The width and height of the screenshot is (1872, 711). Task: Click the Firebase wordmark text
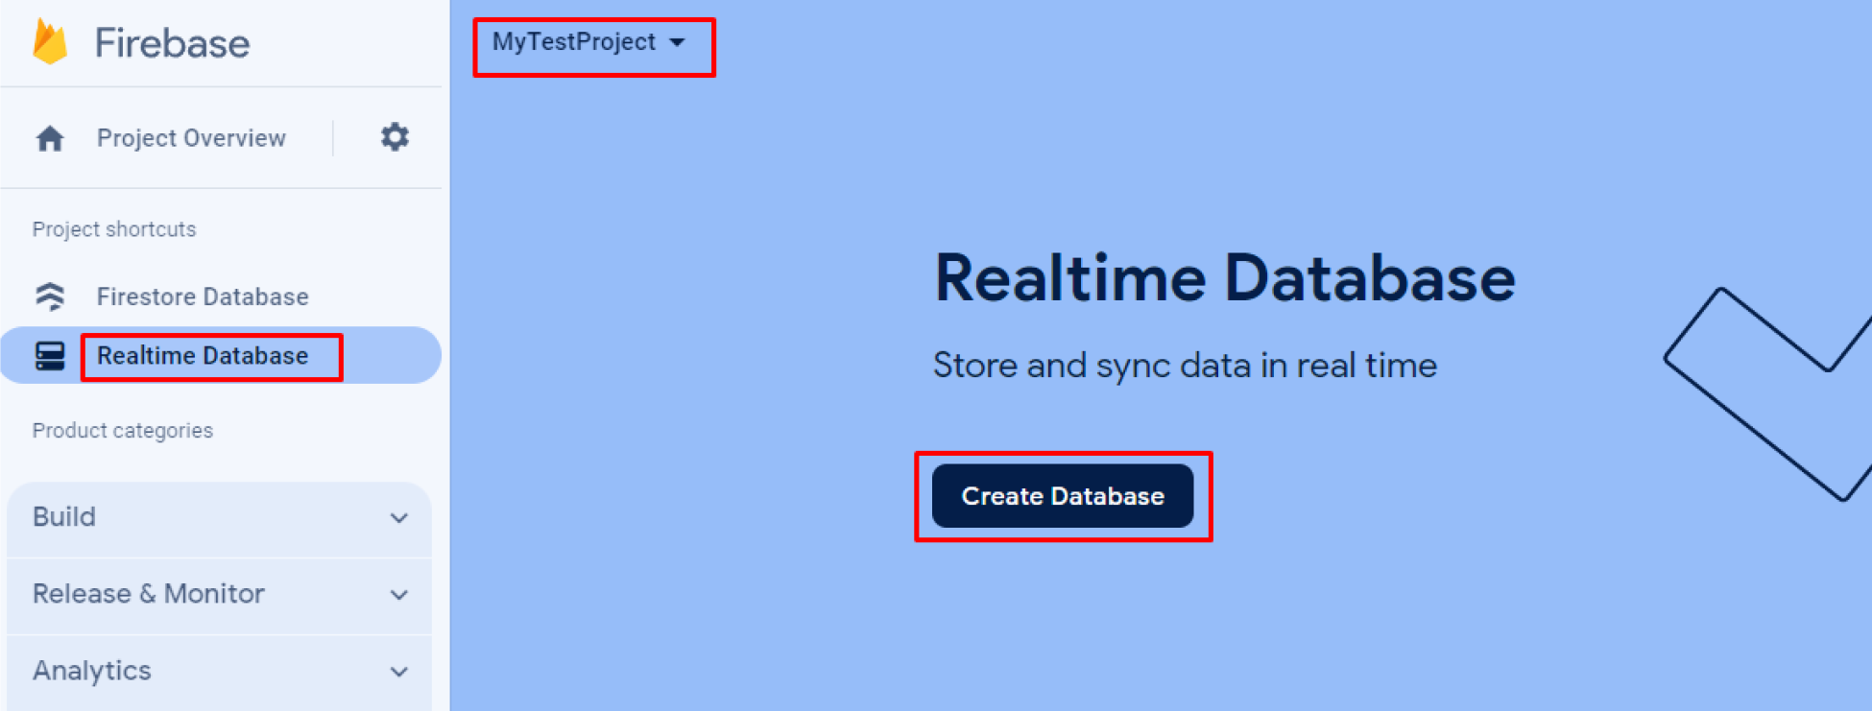[172, 43]
